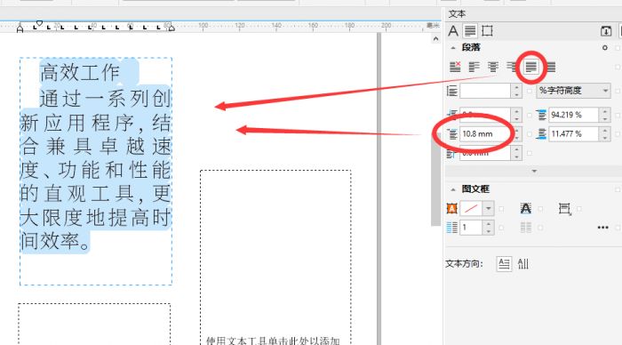This screenshot has width=622, height=345.
Task: Open column settings via the three dots
Action: click(603, 228)
